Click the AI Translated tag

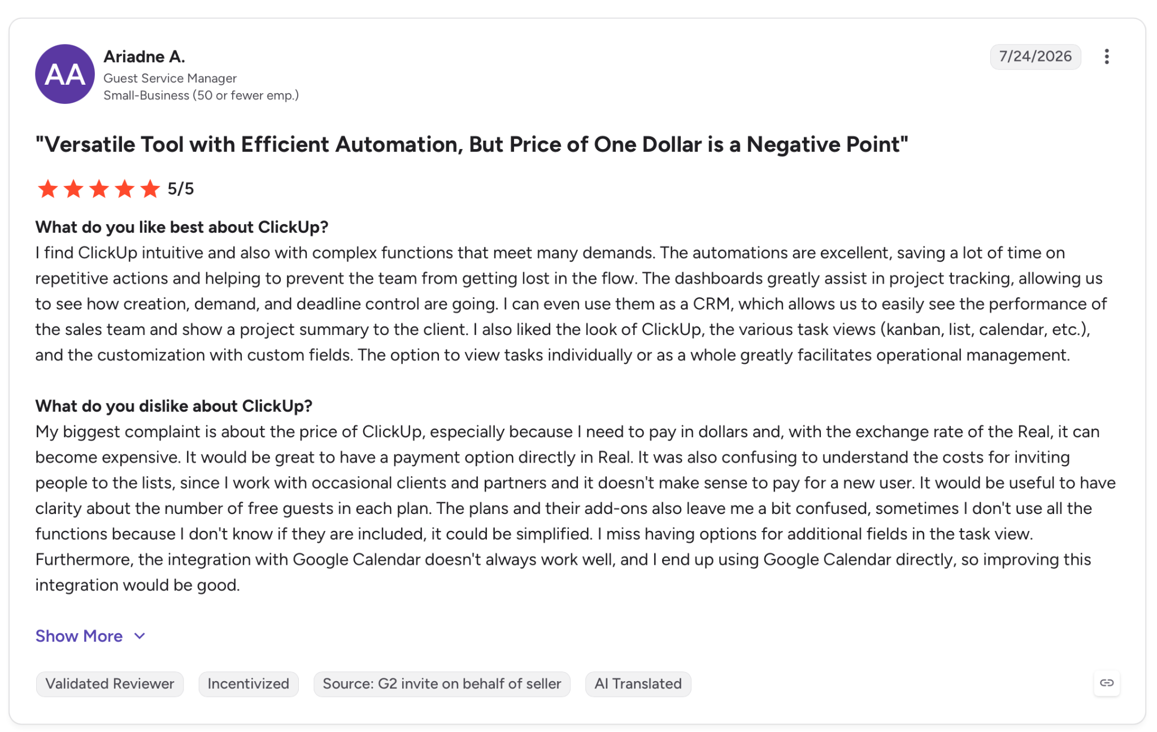pyautogui.click(x=638, y=683)
